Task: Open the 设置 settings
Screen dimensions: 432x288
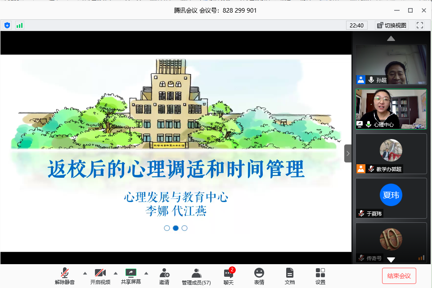Action: (x=320, y=275)
